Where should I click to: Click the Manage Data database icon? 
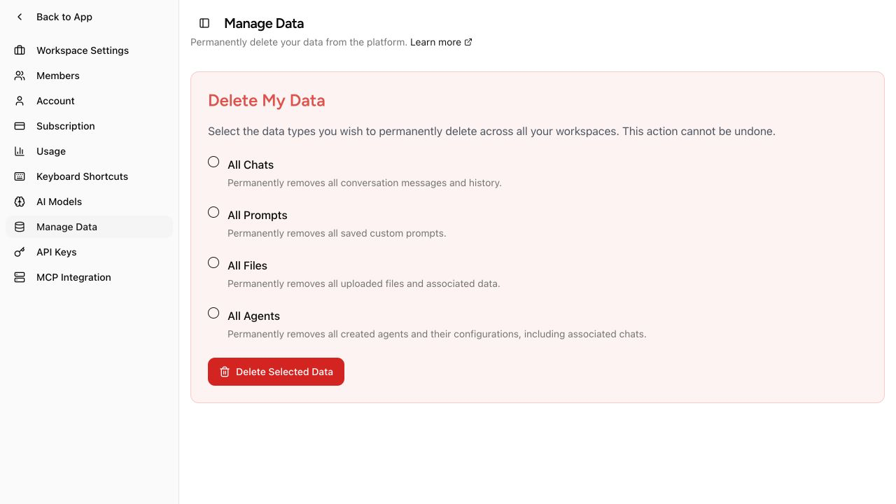(20, 227)
